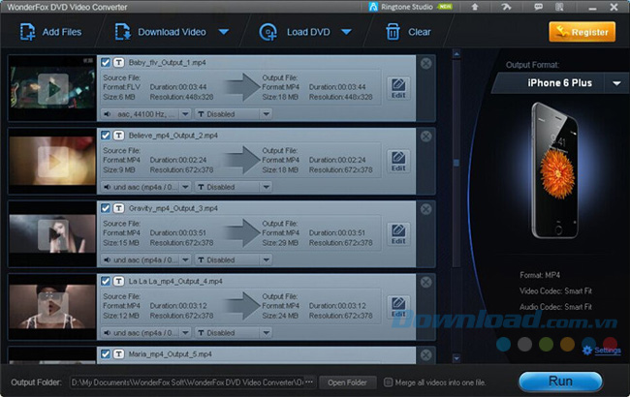
Task: Play the Believe_mp4_Output_2 thumbnail preview
Action: [x=53, y=162]
